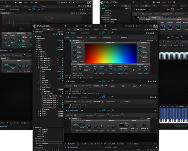Open the hamburger menu in front Falcon window
The image size is (188, 151).
(x=65, y=26)
